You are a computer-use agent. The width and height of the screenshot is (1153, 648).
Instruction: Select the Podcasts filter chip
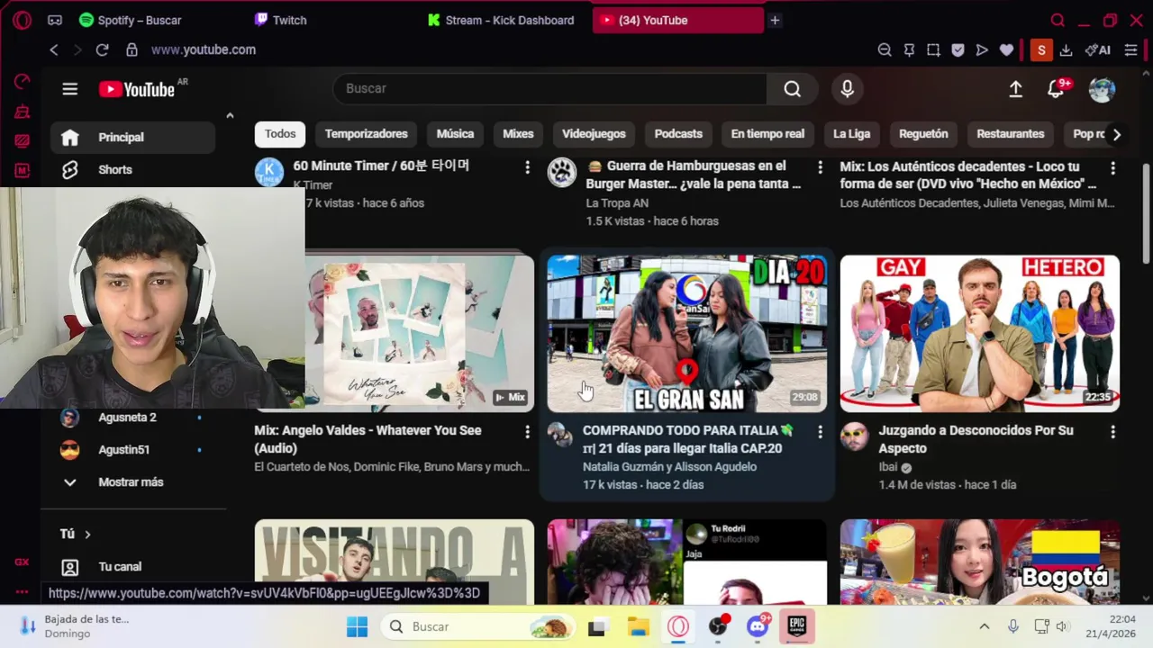[678, 134]
